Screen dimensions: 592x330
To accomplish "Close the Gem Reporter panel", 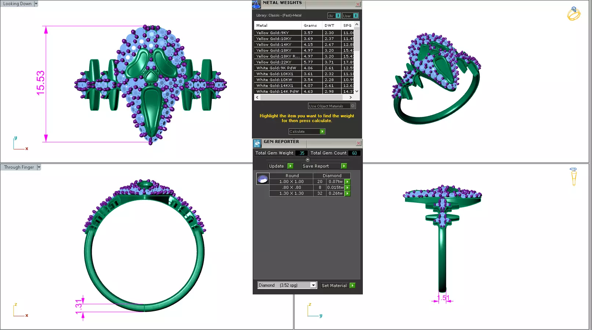I will coord(359,143).
